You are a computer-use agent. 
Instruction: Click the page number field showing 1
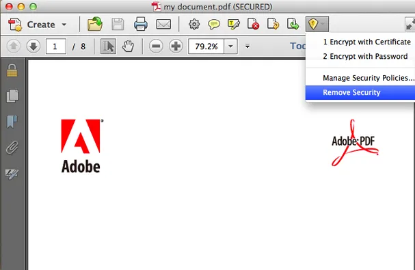56,46
